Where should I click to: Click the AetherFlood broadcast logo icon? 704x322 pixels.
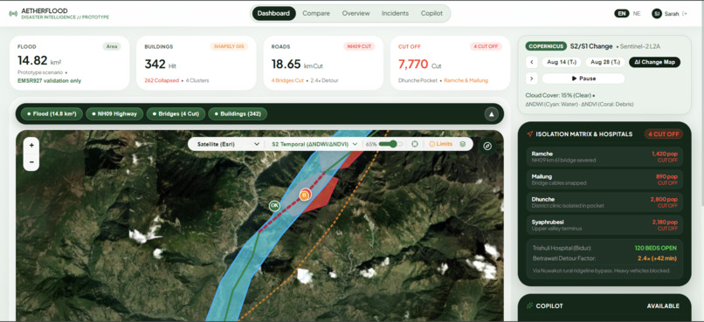[13, 13]
